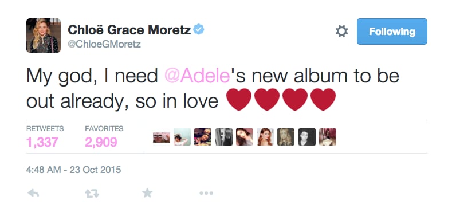Click the black-and-white man avatar thumbnail

(x=306, y=137)
